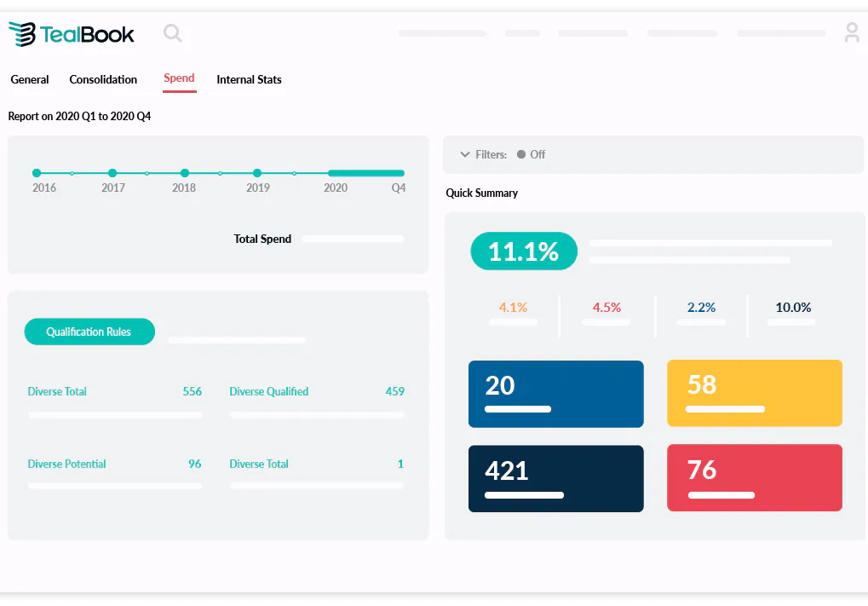Image resolution: width=868 pixels, height=606 pixels.
Task: Click the yellow card showing 58
Action: click(x=754, y=393)
